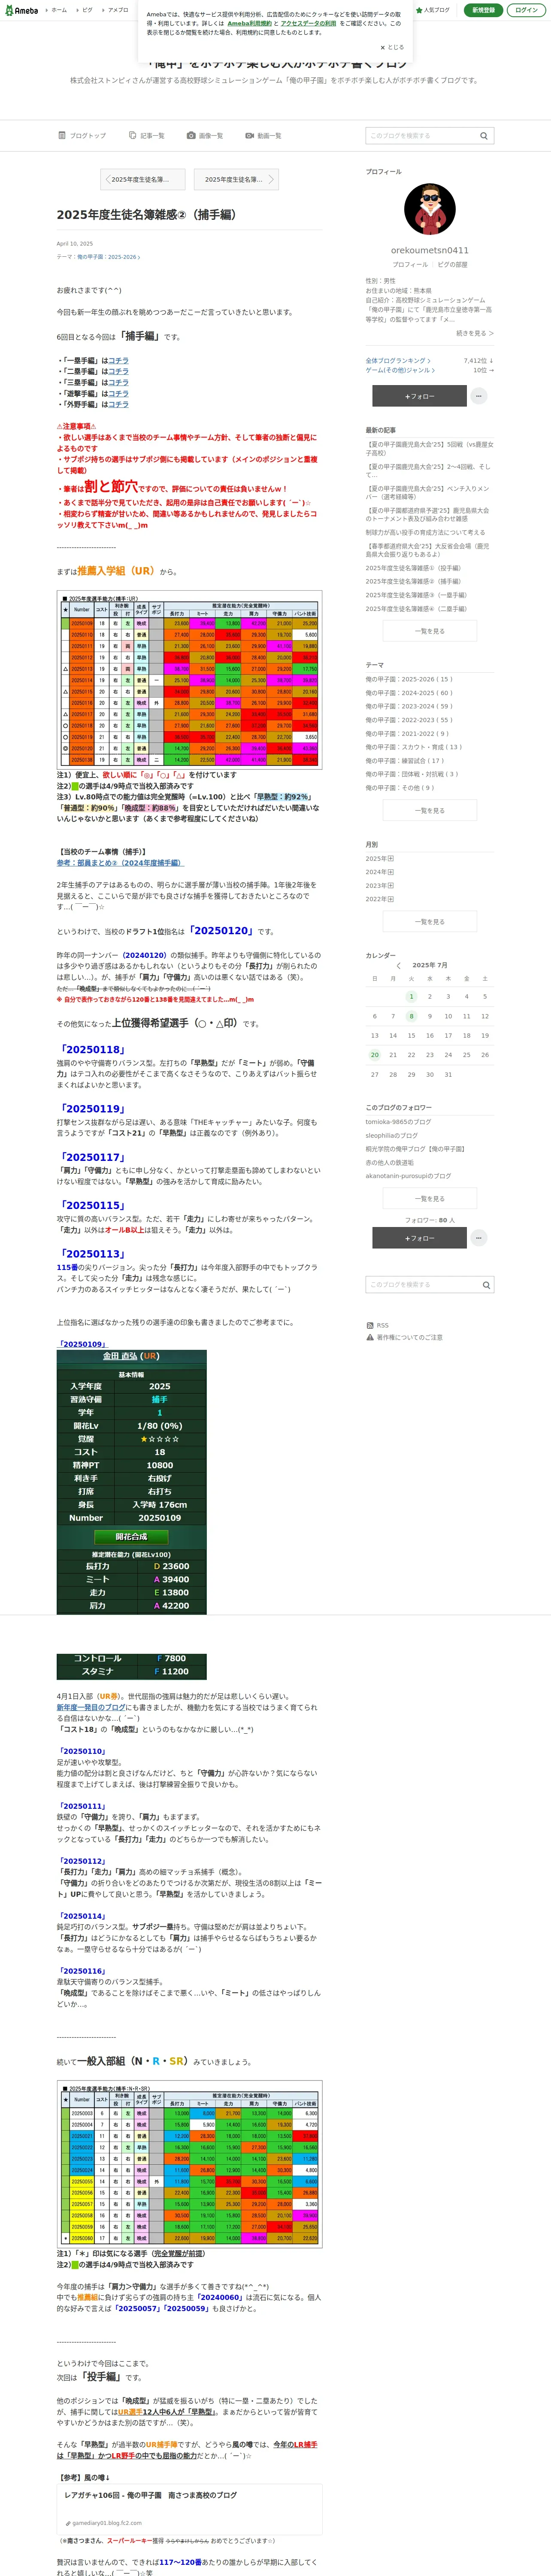Open the theme link 俺の甲子園：2025-2026 under date

[109, 257]
